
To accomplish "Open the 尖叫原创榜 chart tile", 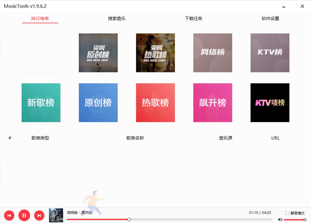I will 98,53.
